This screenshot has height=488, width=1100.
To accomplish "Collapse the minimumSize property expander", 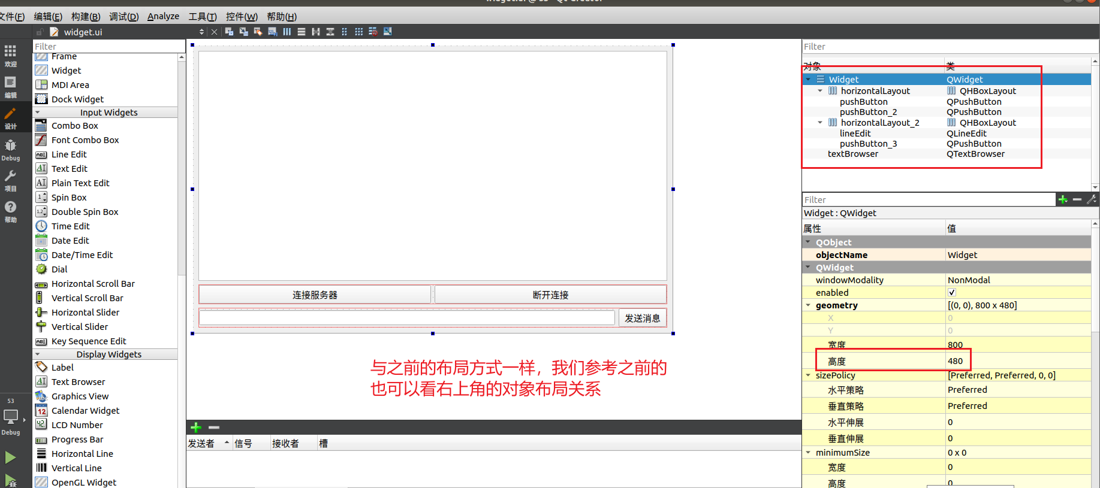I will pos(808,453).
